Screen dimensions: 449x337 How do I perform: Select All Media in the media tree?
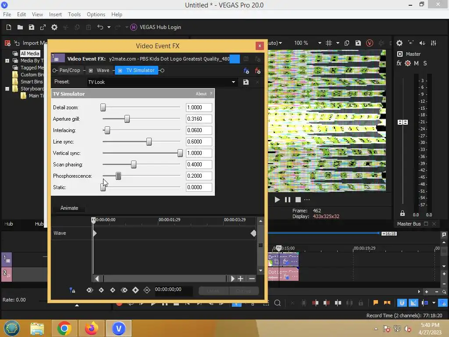pos(30,54)
